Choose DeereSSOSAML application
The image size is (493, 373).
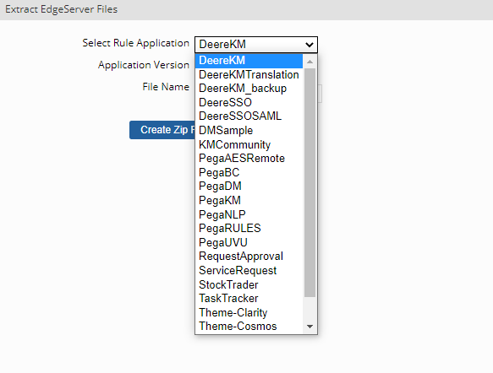pos(249,116)
